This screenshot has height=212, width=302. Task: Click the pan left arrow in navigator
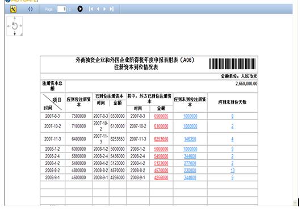(x=9, y=26)
